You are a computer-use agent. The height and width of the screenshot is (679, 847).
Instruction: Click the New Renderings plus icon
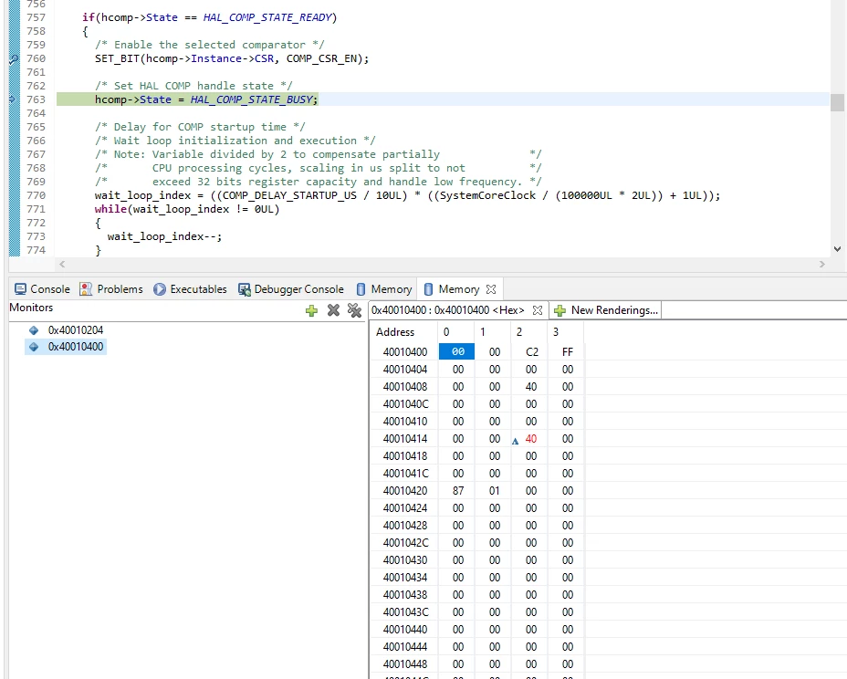pos(559,310)
